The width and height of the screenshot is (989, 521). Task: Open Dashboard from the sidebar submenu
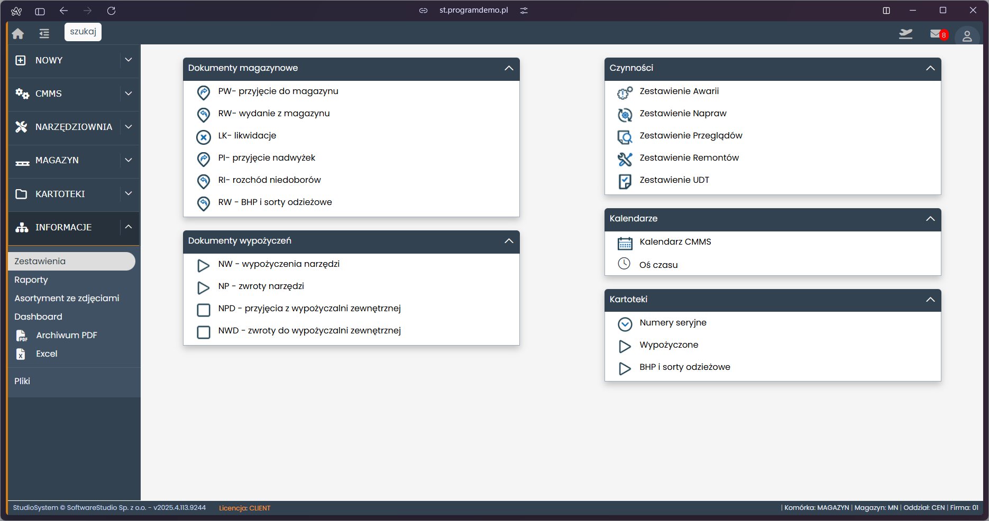pyautogui.click(x=38, y=317)
